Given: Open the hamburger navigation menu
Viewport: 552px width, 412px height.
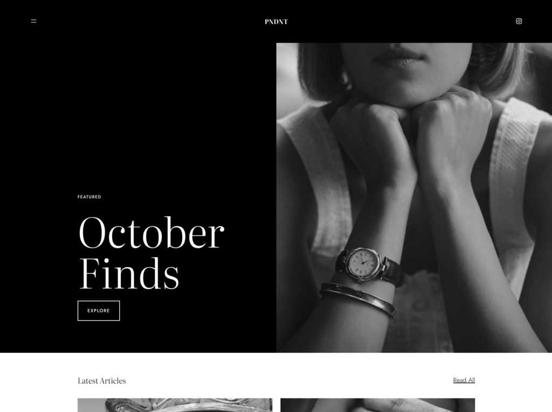Looking at the screenshot, I should 34,21.
